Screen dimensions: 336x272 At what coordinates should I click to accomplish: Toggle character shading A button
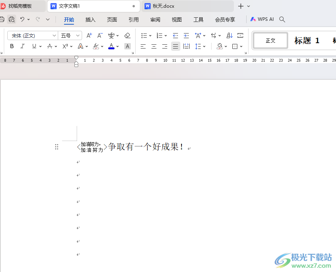click(x=127, y=46)
